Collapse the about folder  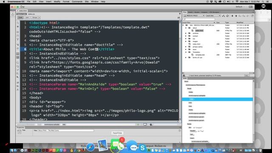tap(186, 28)
